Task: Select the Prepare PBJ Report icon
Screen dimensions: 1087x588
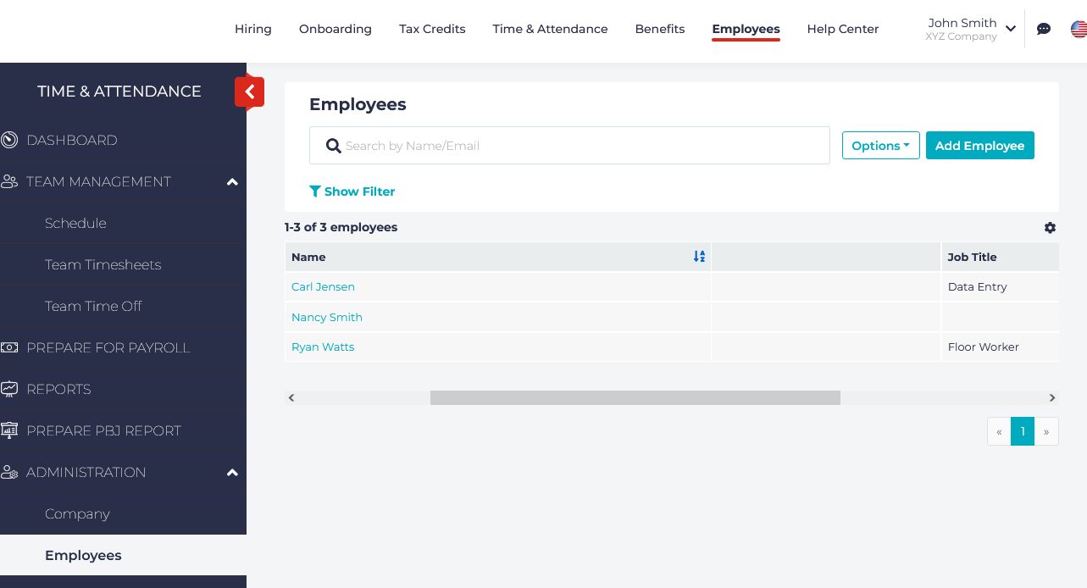Action: click(x=9, y=430)
